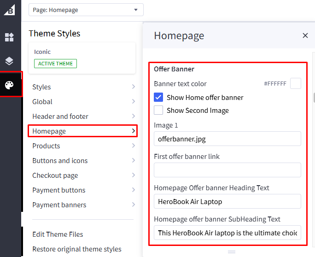Click the Image 1 offerbanner.jpg field
Screen dimensions: 315x257
click(227, 139)
